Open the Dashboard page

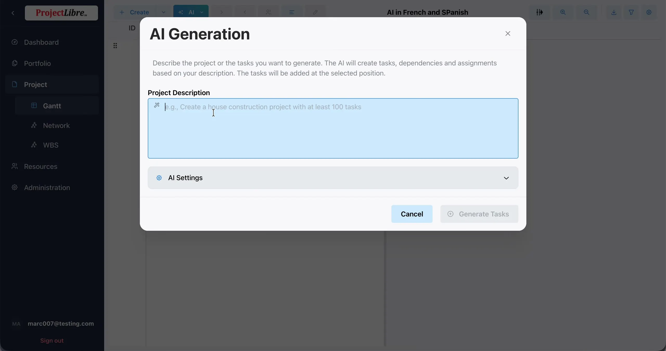pos(52,42)
